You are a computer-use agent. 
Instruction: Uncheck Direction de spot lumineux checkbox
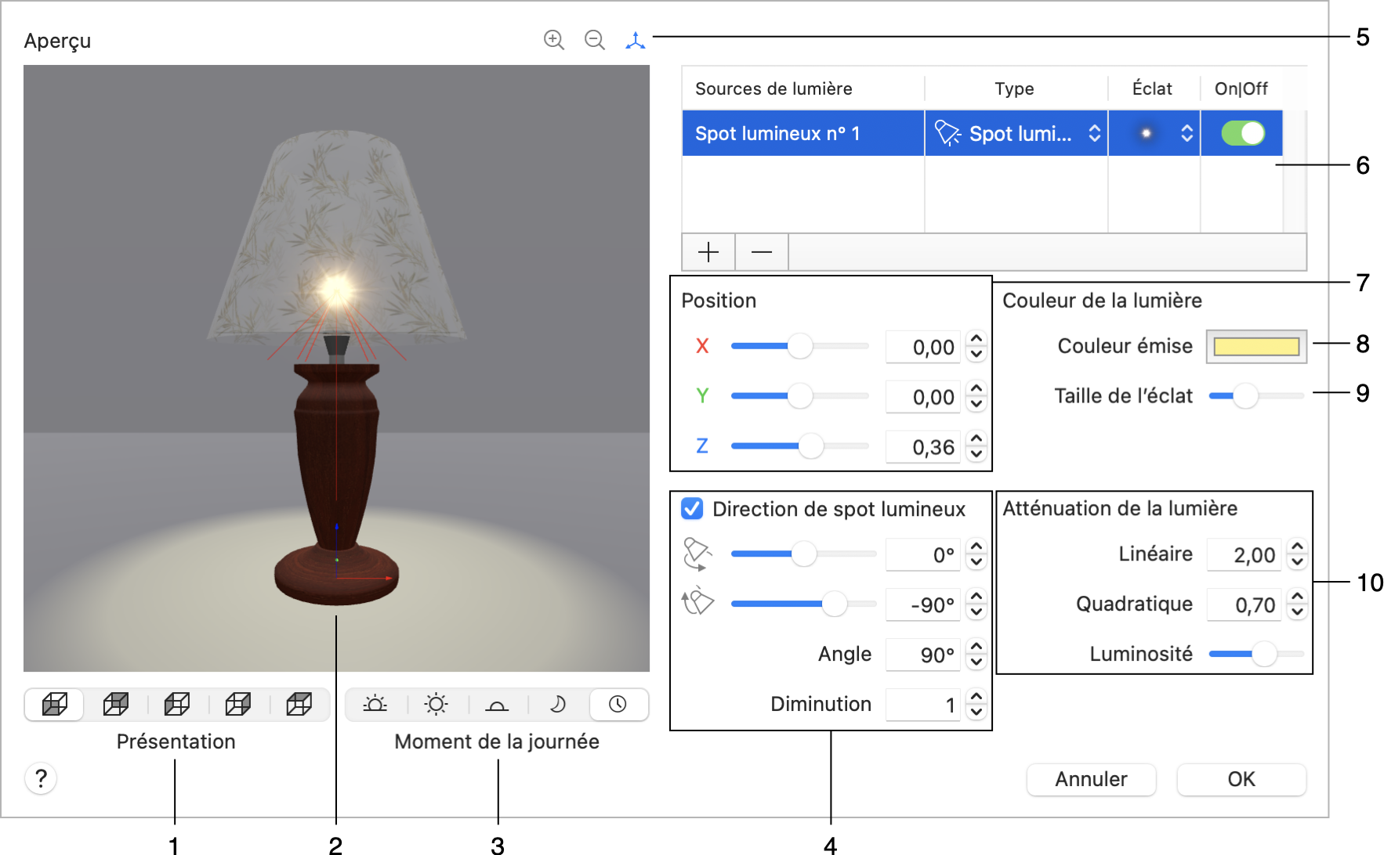(x=692, y=509)
